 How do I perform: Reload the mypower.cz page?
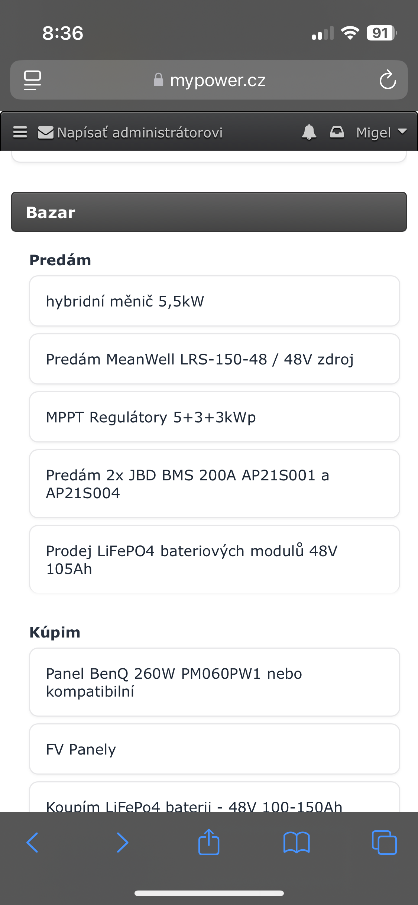pyautogui.click(x=388, y=80)
